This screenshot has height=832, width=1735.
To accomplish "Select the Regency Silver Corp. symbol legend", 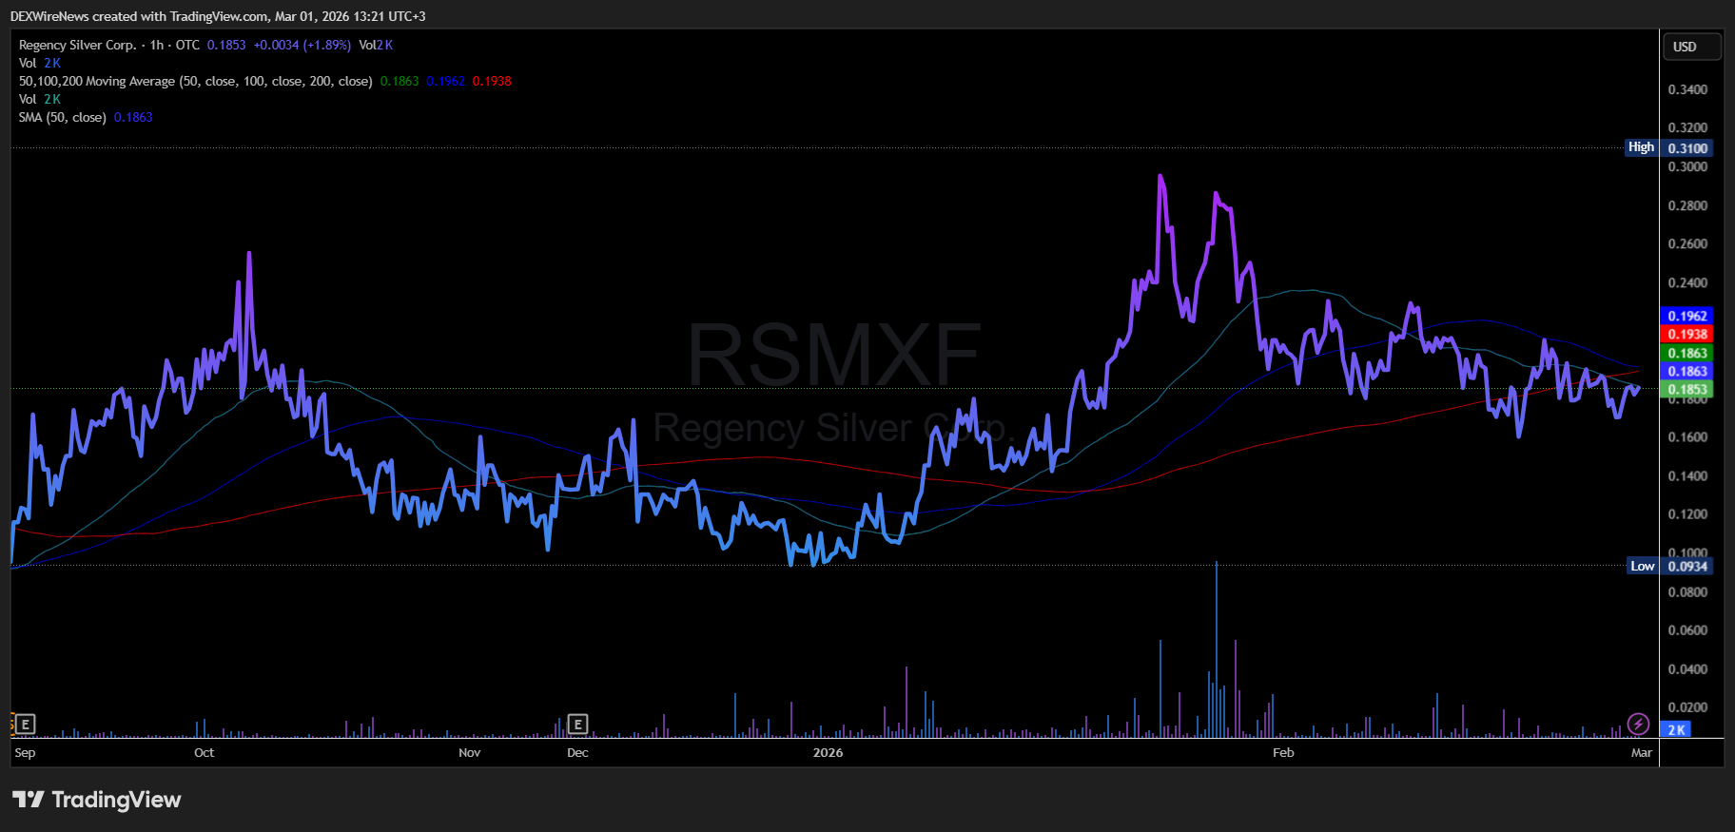I will (78, 45).
